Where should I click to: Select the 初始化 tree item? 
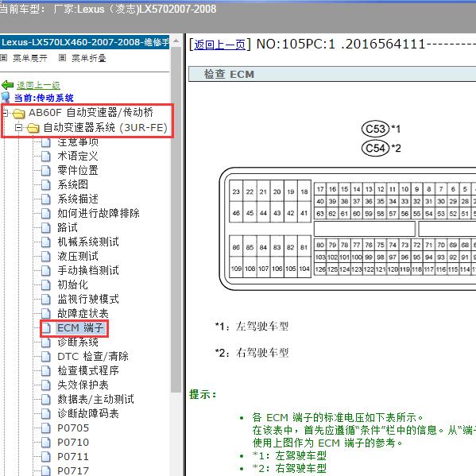point(73,284)
